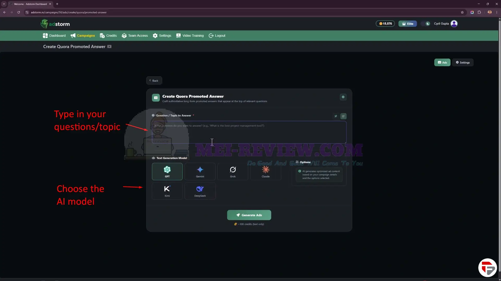Open the tab search dropdown arrow
Screen dimensions: 501x281
(x=4, y=4)
